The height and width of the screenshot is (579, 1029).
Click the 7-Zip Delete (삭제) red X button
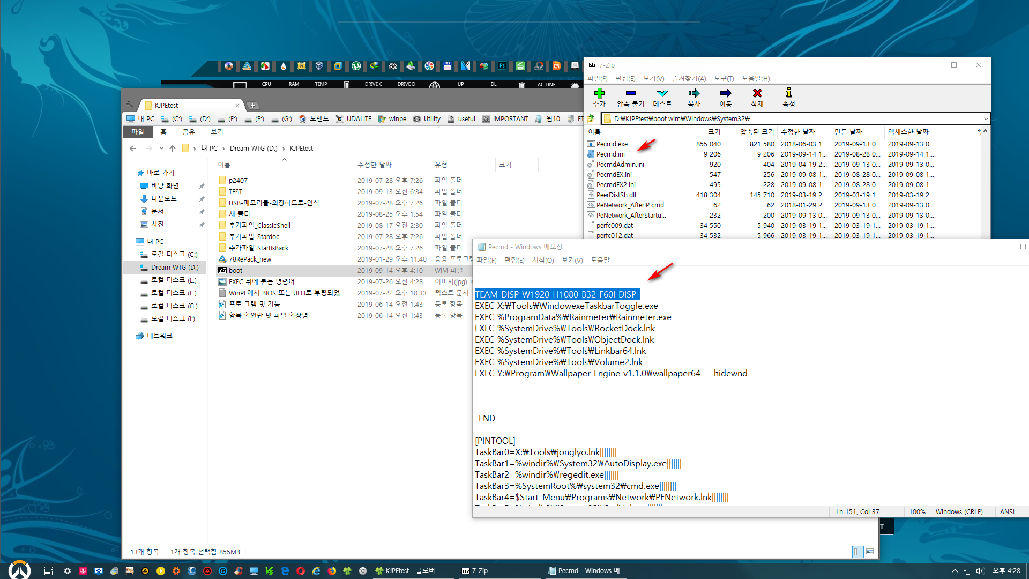(757, 97)
